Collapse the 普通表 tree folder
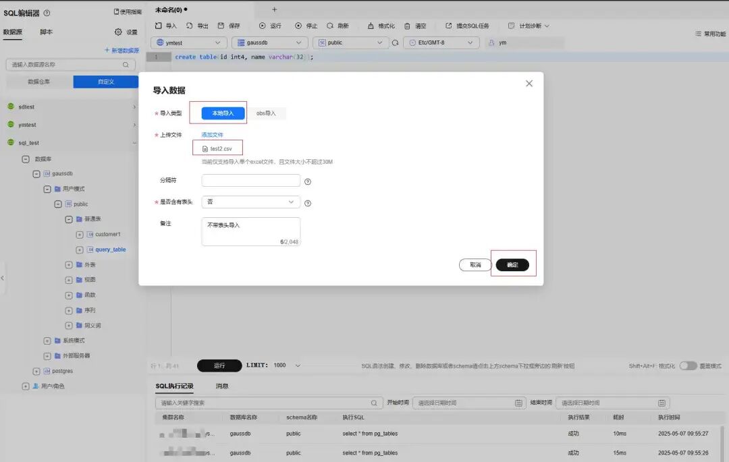 point(69,219)
